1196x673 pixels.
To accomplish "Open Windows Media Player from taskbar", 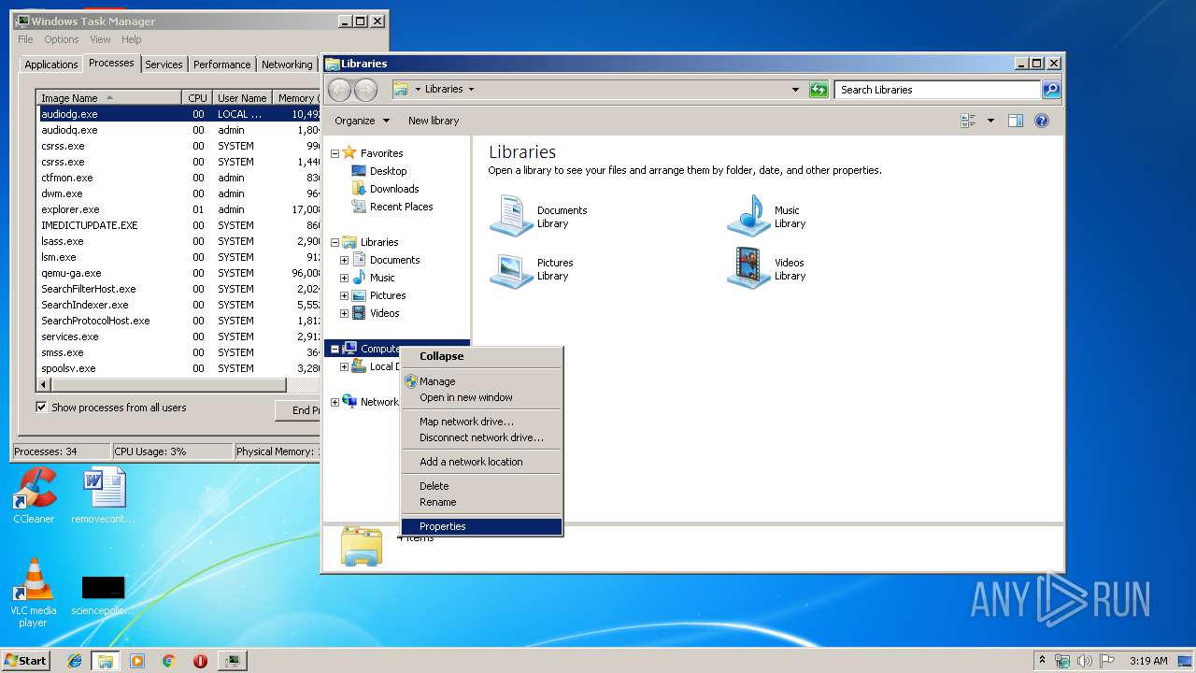I will click(137, 661).
